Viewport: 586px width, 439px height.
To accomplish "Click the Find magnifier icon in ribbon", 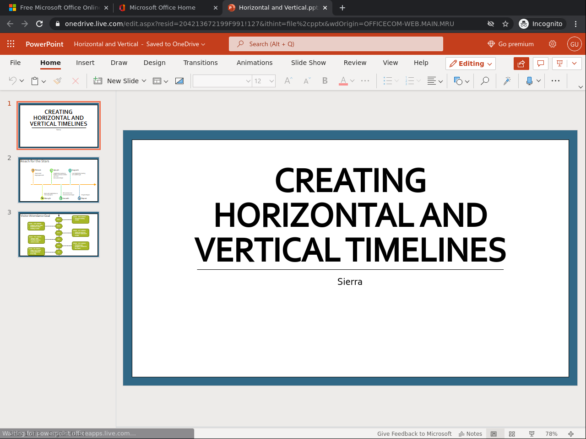I will tap(484, 81).
